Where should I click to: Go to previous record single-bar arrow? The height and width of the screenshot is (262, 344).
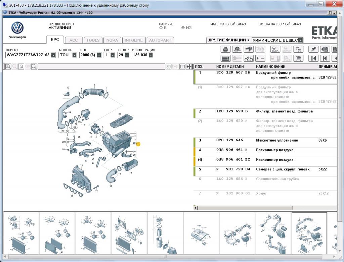tap(325, 58)
